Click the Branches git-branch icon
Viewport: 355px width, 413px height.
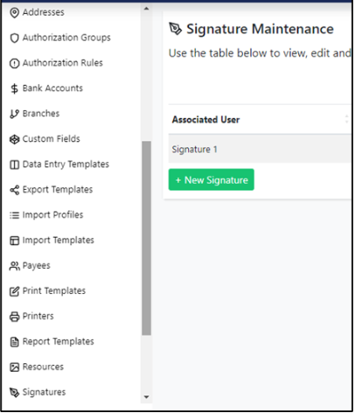(x=14, y=114)
